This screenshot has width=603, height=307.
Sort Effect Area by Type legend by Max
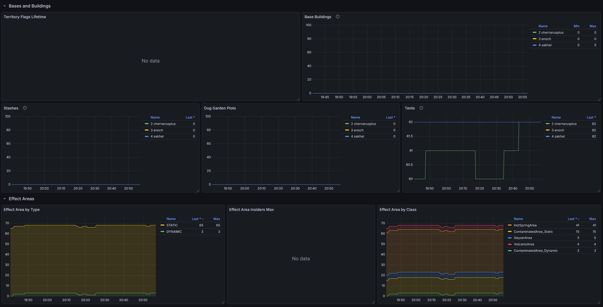click(217, 219)
